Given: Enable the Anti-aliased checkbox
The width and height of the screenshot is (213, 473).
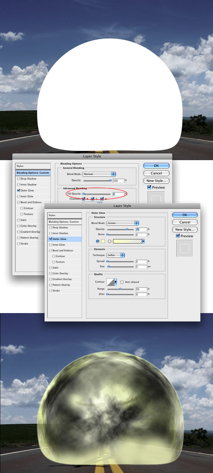Looking at the screenshot, I should pos(122,282).
